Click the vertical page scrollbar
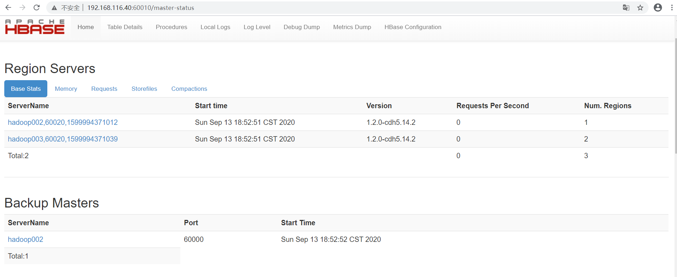Image resolution: width=677 pixels, height=277 pixels. click(x=675, y=96)
